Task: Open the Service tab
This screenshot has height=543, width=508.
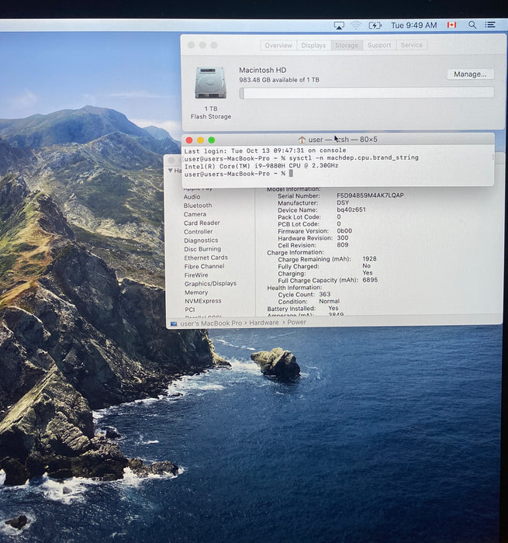Action: (411, 45)
